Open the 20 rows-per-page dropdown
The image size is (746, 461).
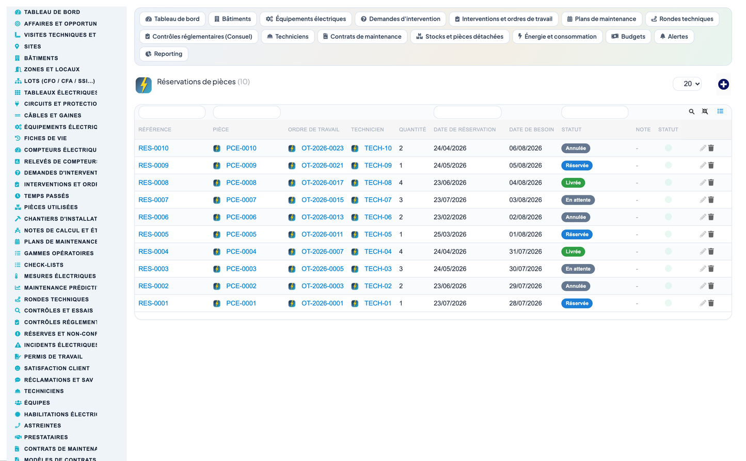click(687, 84)
